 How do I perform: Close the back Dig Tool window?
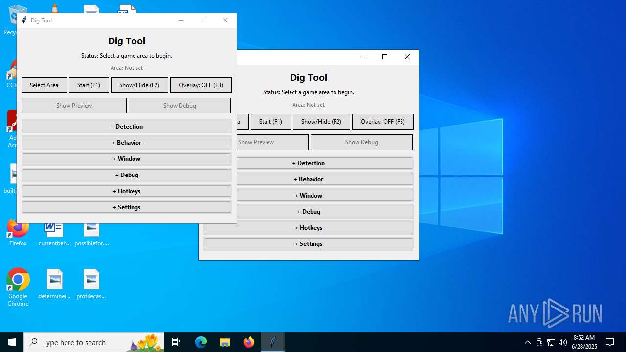point(407,57)
